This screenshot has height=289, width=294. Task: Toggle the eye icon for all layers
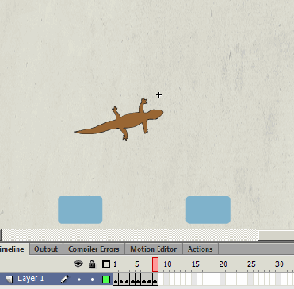click(78, 264)
